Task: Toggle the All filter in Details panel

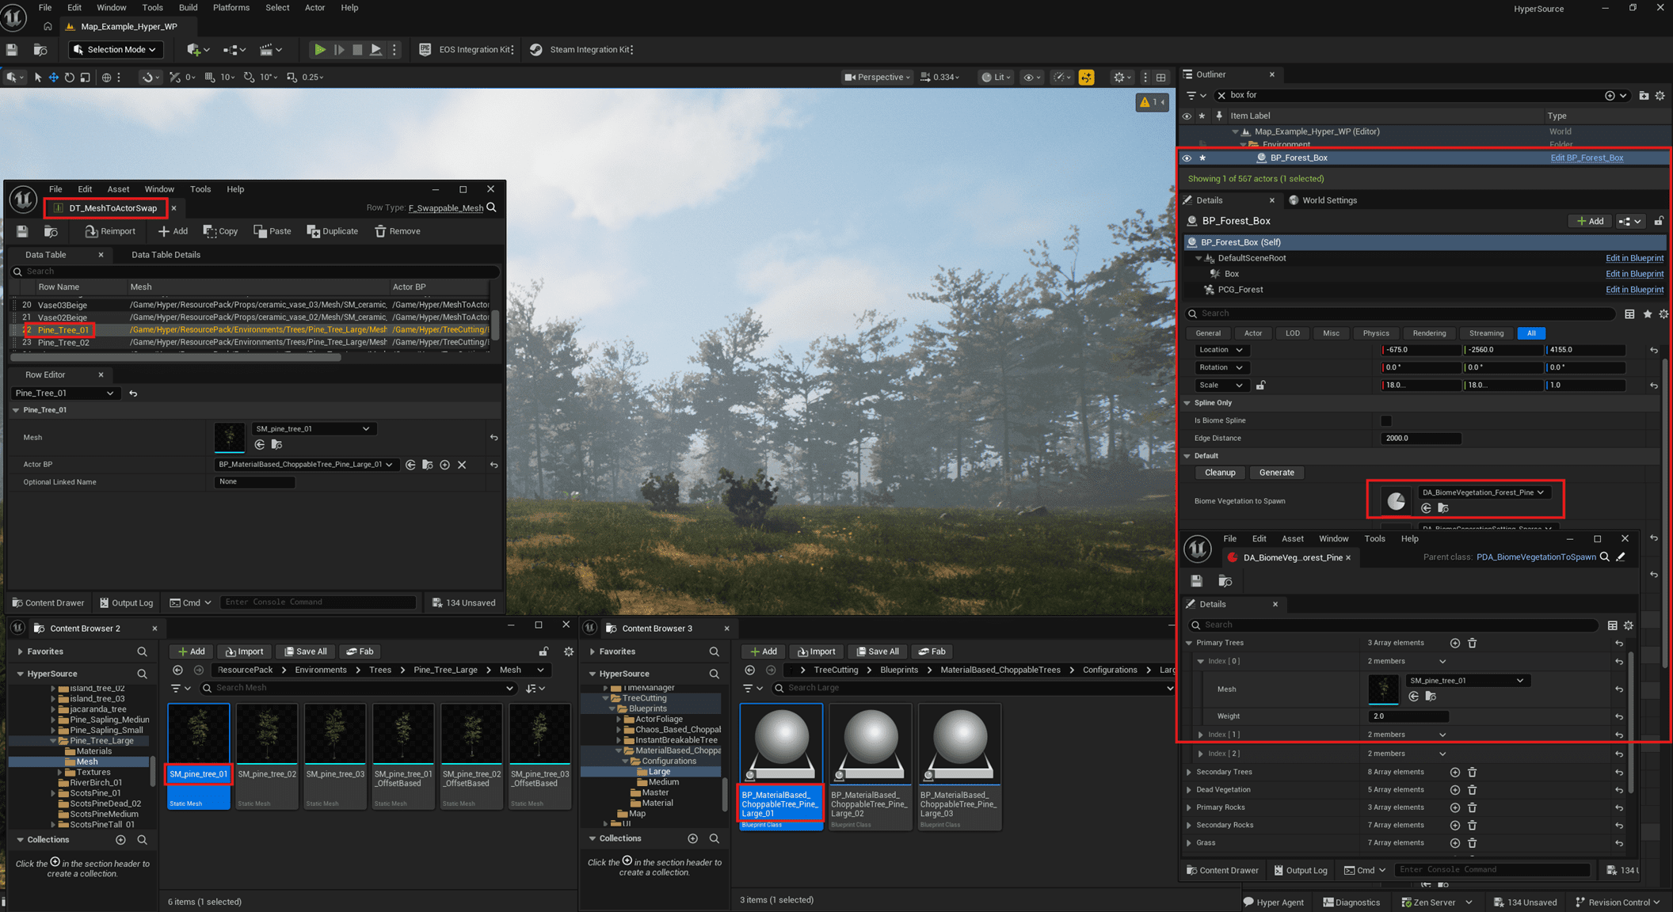Action: [x=1531, y=333]
